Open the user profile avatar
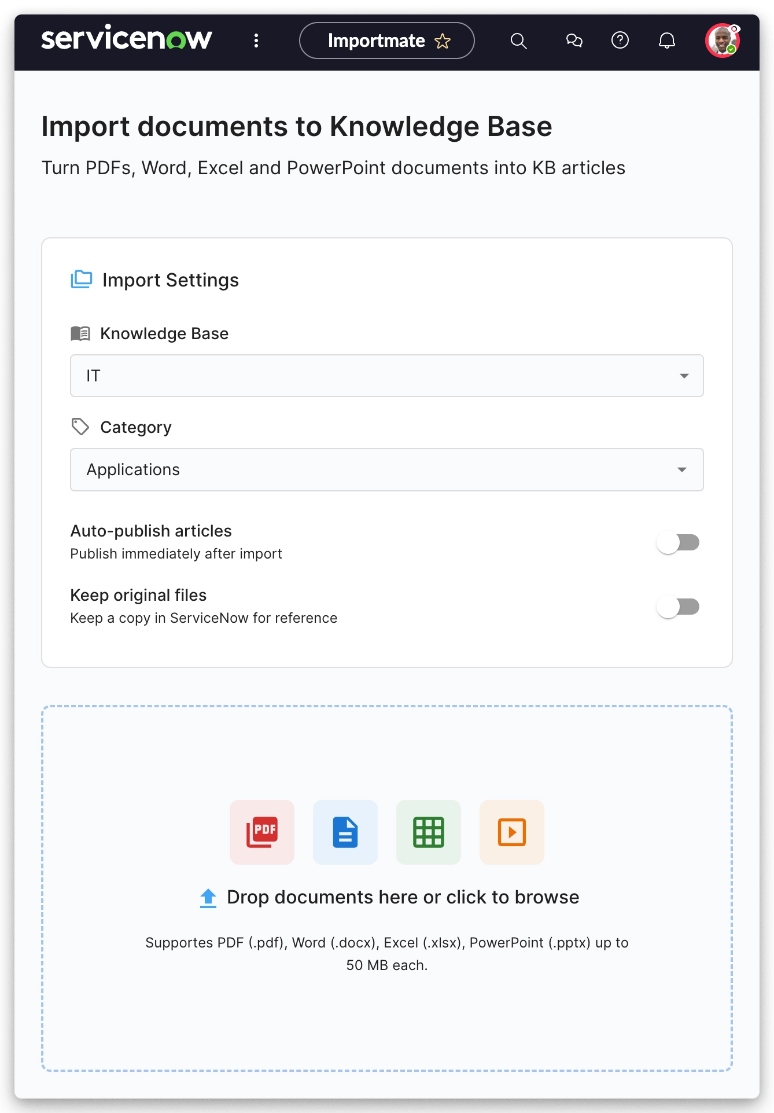 point(722,41)
